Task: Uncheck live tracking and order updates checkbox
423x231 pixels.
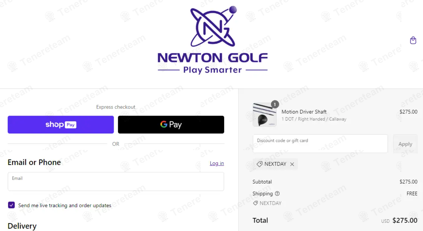Action: [11, 205]
